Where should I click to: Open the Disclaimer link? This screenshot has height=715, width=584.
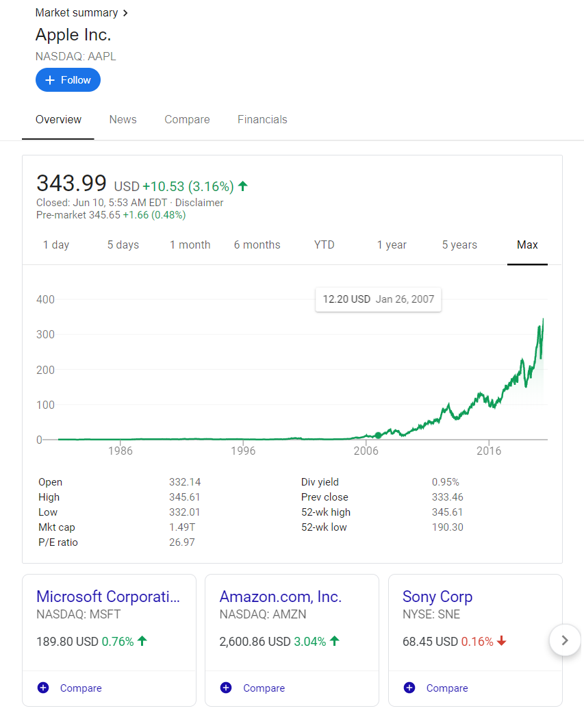tap(199, 203)
